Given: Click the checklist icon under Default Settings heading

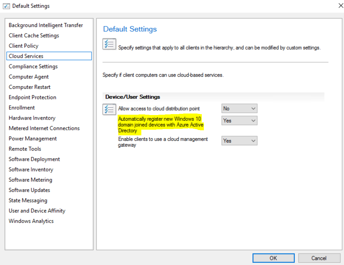Looking at the screenshot, I should [x=109, y=44].
